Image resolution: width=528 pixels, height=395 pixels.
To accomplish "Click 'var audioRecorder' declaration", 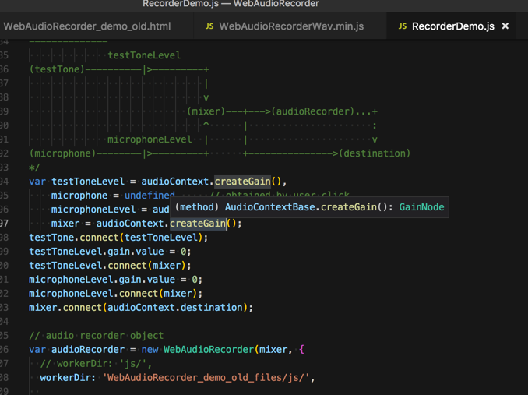I will click(x=76, y=350).
